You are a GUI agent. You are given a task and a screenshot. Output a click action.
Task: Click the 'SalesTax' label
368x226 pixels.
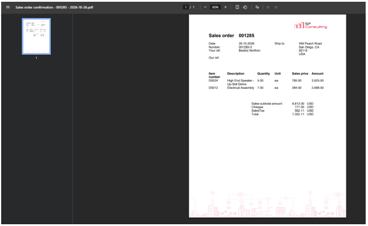point(258,110)
